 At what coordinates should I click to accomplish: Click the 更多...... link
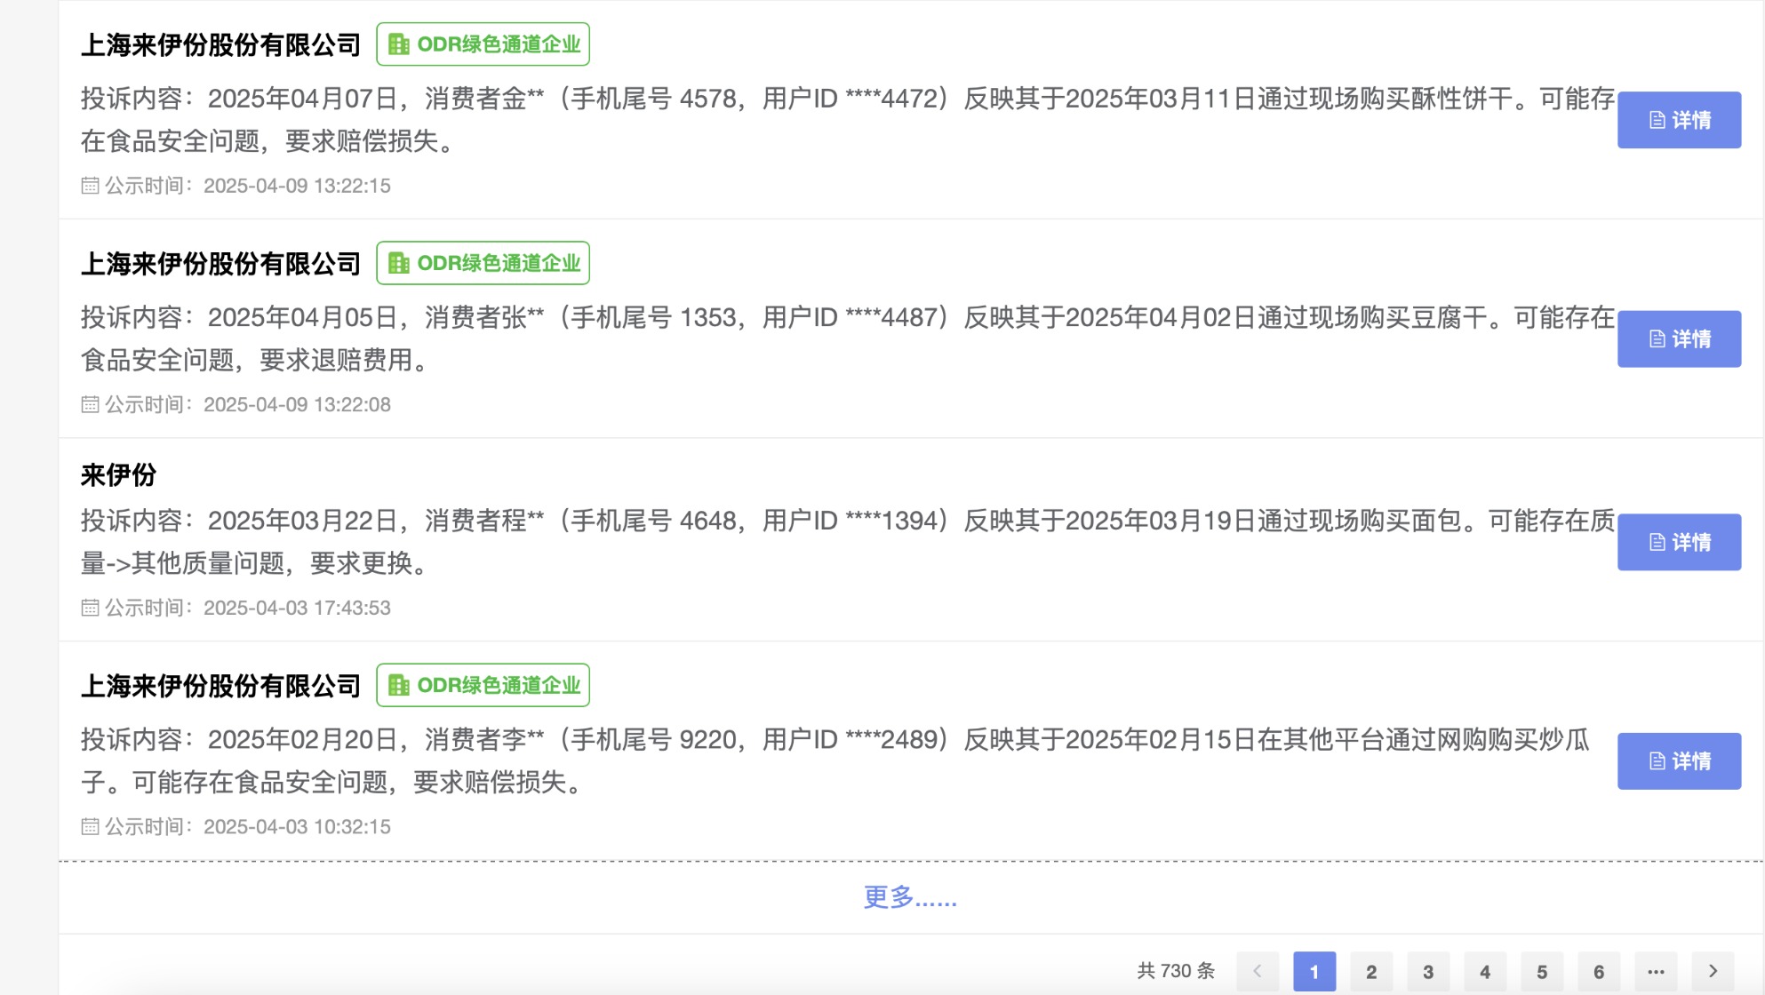pos(910,897)
